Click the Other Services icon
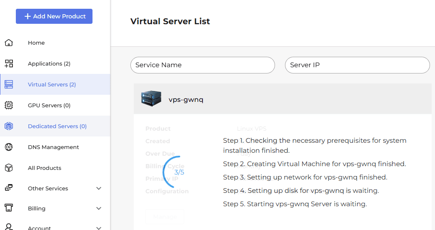This screenshot has height=230, width=435. pyautogui.click(x=9, y=188)
